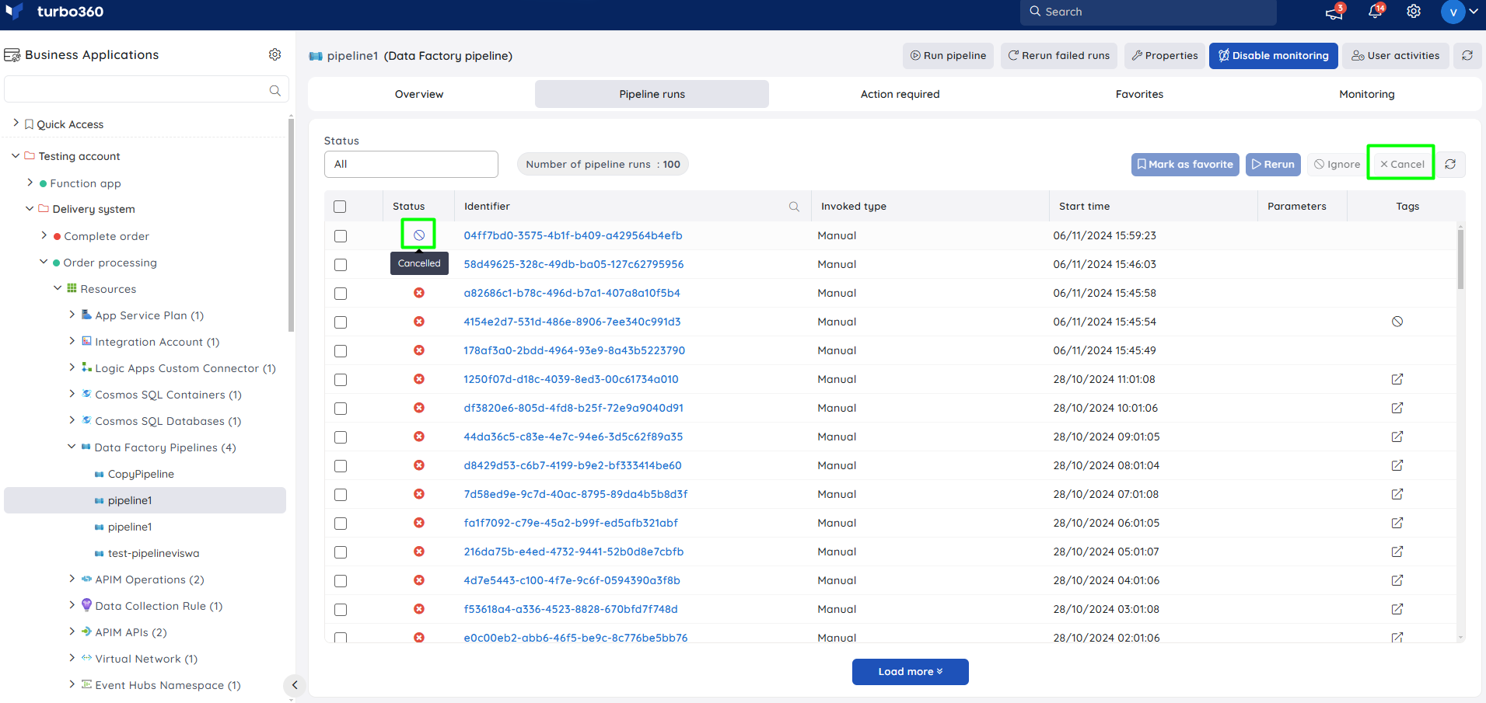The image size is (1486, 703).
Task: Select all runs with header checkbox
Action: [340, 207]
